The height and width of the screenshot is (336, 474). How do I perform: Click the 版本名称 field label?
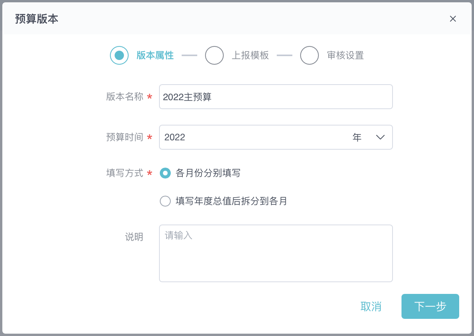pyautogui.click(x=125, y=97)
